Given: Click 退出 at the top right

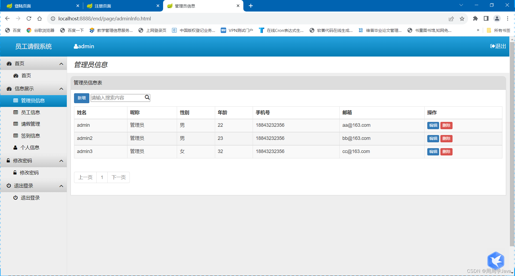Looking at the screenshot, I should pyautogui.click(x=498, y=46).
